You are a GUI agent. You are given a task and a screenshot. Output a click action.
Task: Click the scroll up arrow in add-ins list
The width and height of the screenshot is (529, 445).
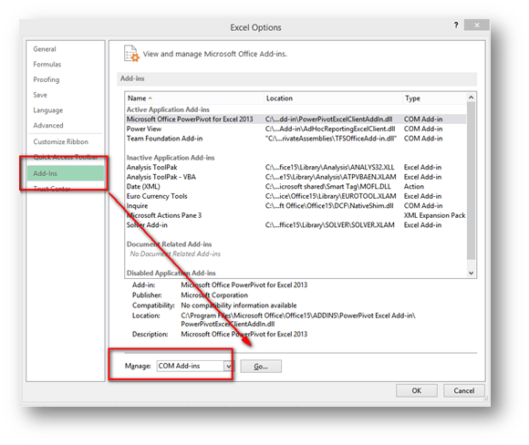click(x=471, y=98)
